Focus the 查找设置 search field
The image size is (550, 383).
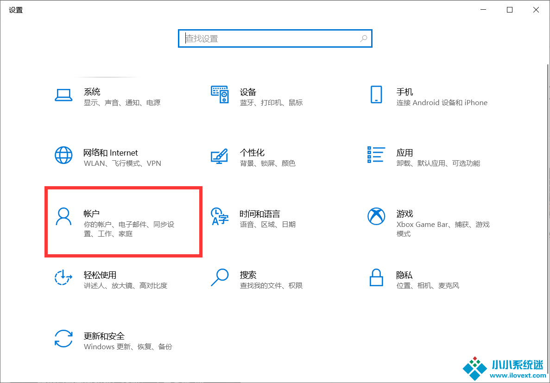pos(275,38)
